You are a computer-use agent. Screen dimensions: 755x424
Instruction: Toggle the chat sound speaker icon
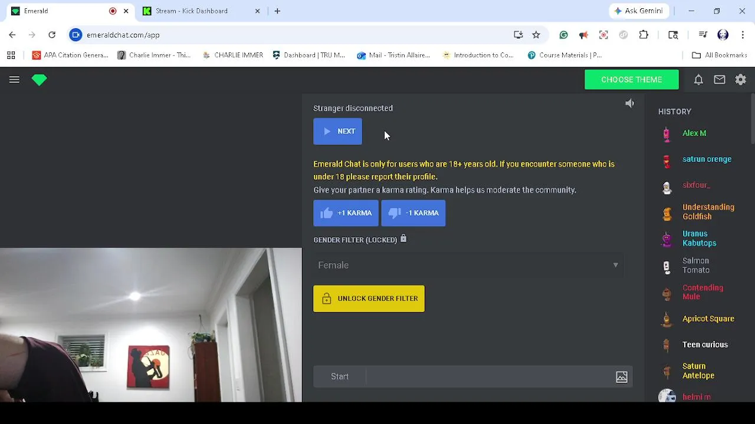point(629,104)
